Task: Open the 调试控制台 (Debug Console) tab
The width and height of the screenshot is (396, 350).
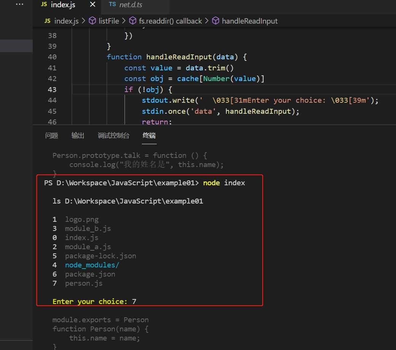Action: [113, 135]
